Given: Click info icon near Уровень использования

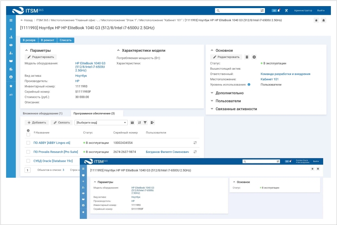Looking at the screenshot, I should point(249,84).
